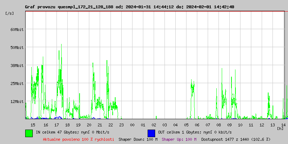This screenshot has height=144, width=288.
Task: Select the graph title text
Action: (130, 7)
